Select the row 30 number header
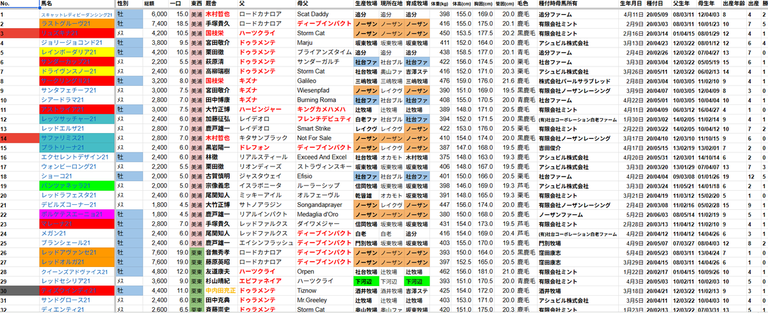The height and width of the screenshot is (313, 768). (x=19, y=291)
